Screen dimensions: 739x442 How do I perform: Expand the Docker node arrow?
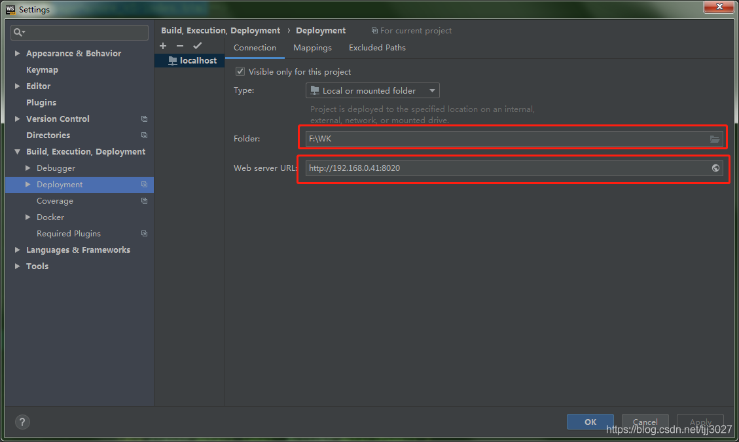(x=27, y=217)
